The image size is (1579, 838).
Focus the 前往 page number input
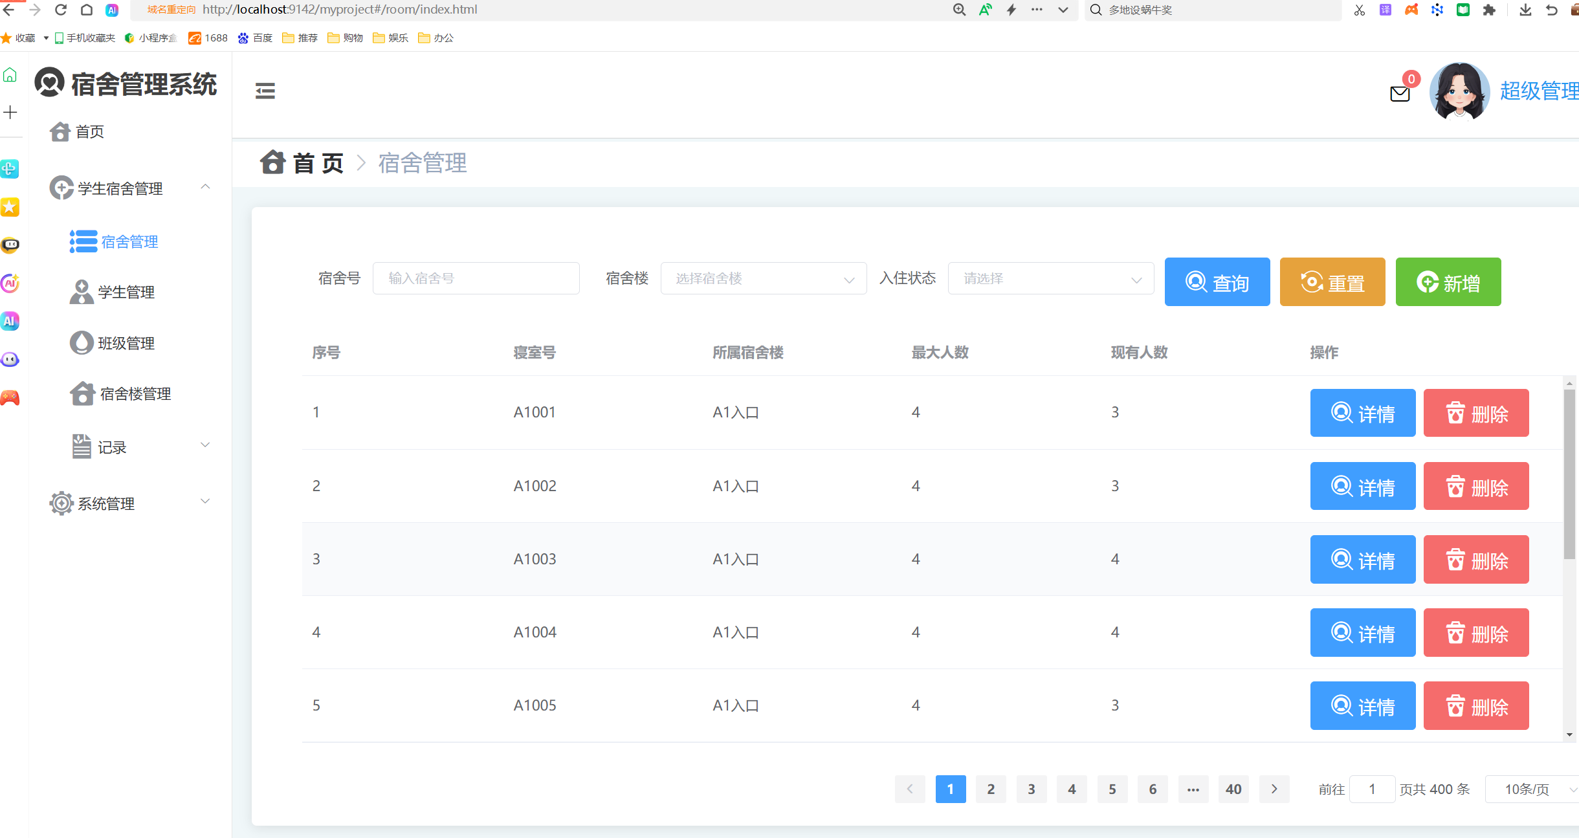pyautogui.click(x=1372, y=789)
